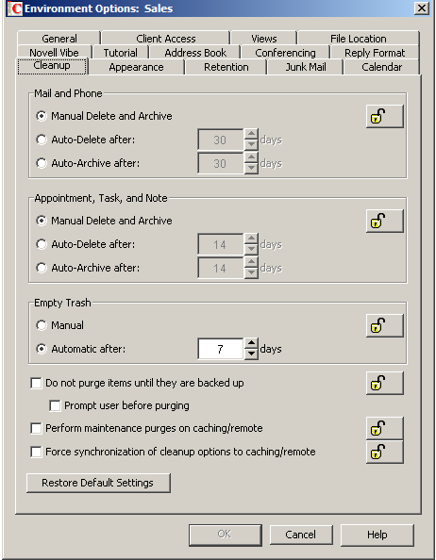The height and width of the screenshot is (560, 436).
Task: Toggle the lock for Appointment, Task, and Note
Action: pos(384,221)
